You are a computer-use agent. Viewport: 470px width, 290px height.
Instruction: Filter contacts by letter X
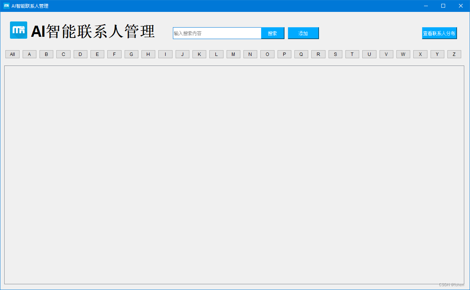420,54
